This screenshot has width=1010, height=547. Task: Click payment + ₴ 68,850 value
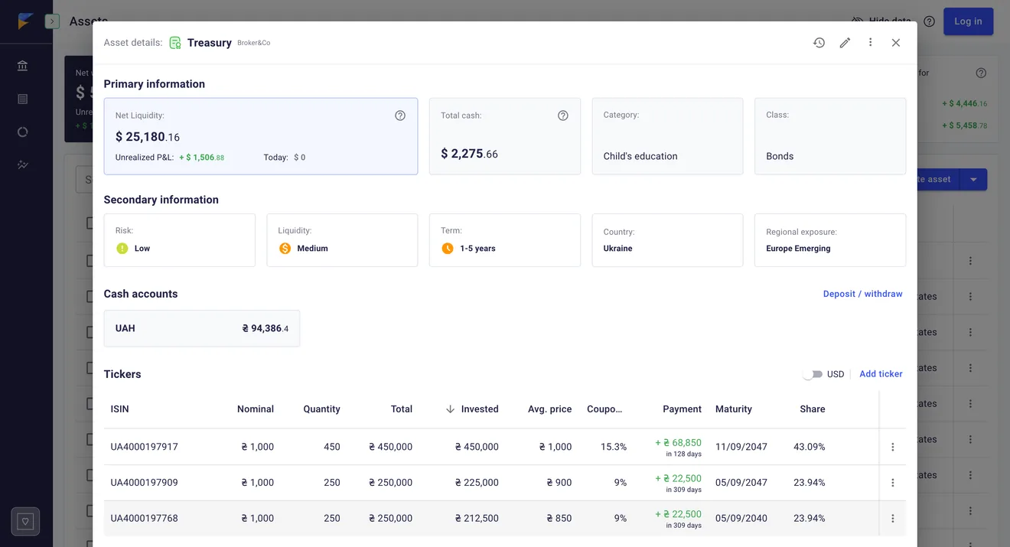tap(678, 443)
